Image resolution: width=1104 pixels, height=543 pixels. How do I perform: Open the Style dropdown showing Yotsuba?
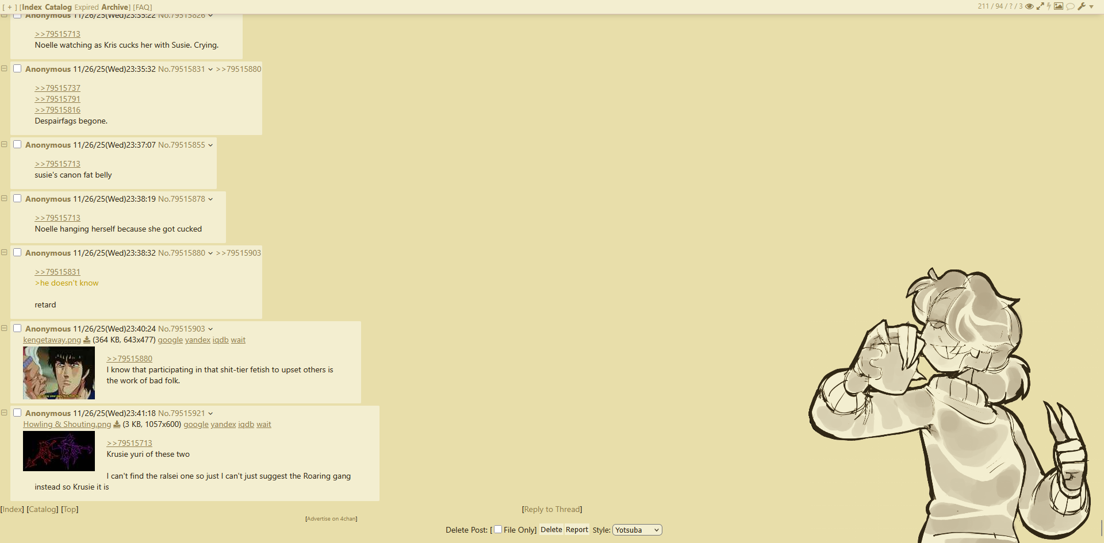point(637,530)
